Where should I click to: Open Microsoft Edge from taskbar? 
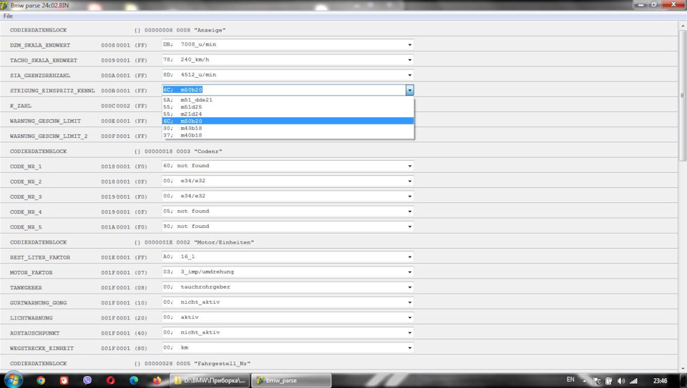pos(134,380)
